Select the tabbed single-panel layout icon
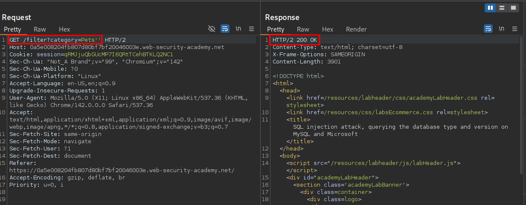Viewport: 526px width, 205px height. pos(513,8)
